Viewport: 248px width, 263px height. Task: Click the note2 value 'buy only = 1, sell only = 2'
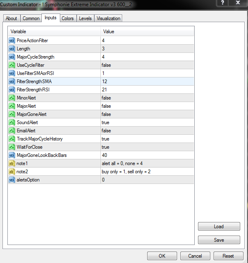[126, 172]
